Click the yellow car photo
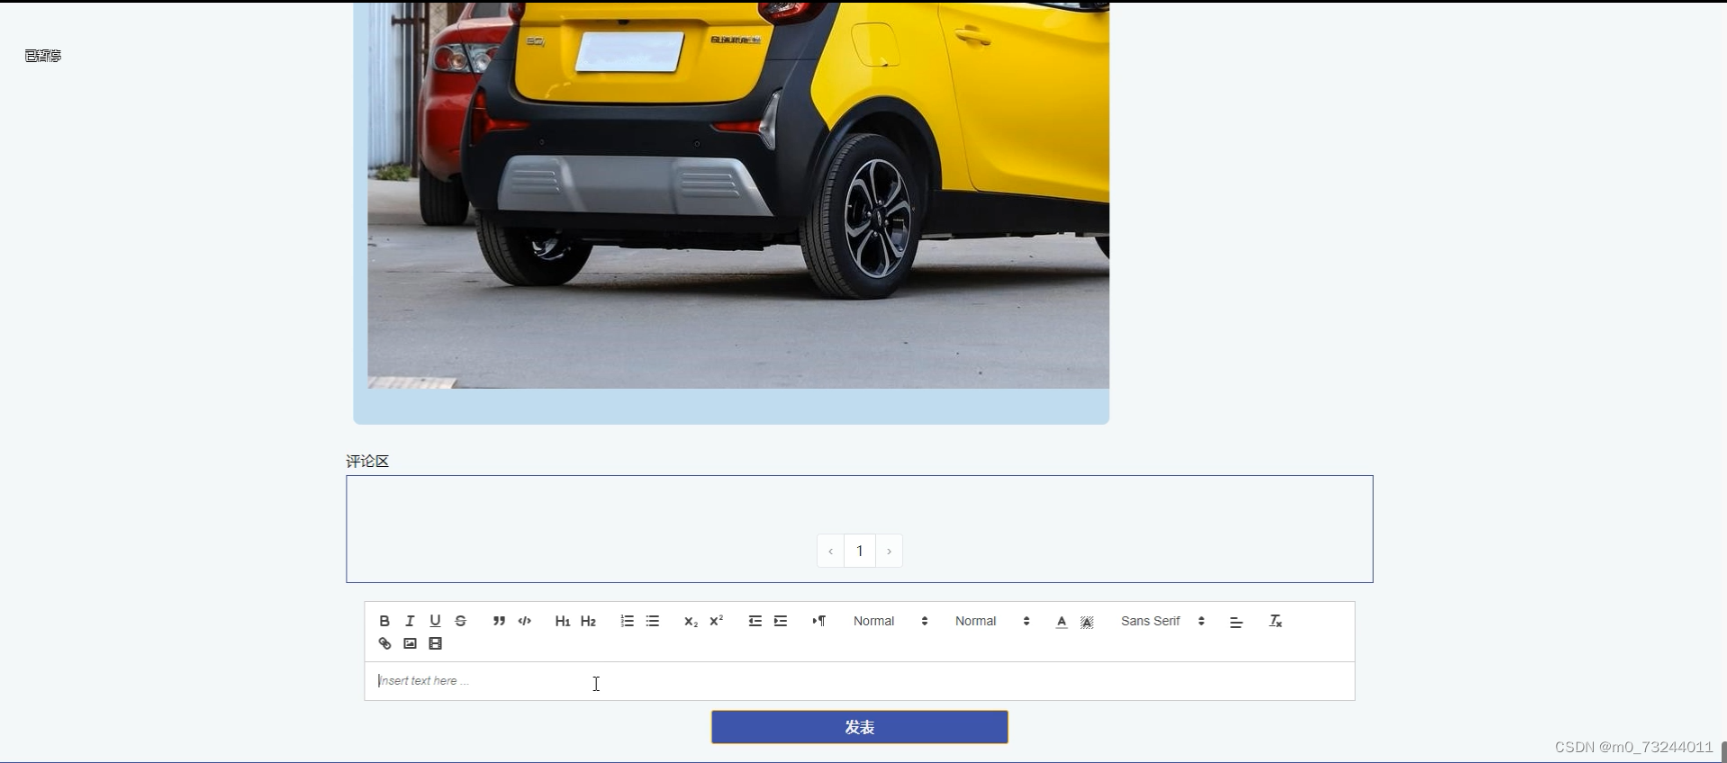This screenshot has width=1727, height=763. (738, 195)
